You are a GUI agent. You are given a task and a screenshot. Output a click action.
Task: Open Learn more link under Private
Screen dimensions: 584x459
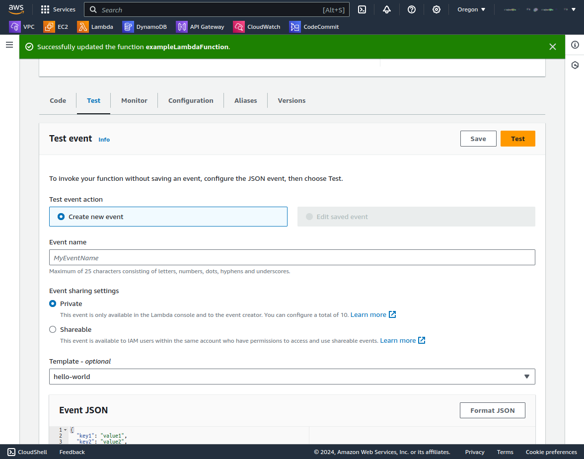coord(368,314)
